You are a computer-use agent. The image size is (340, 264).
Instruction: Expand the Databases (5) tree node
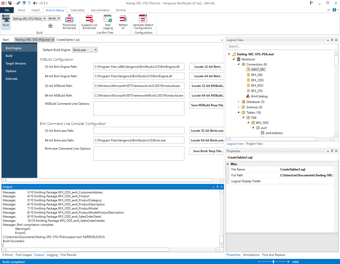point(238,102)
